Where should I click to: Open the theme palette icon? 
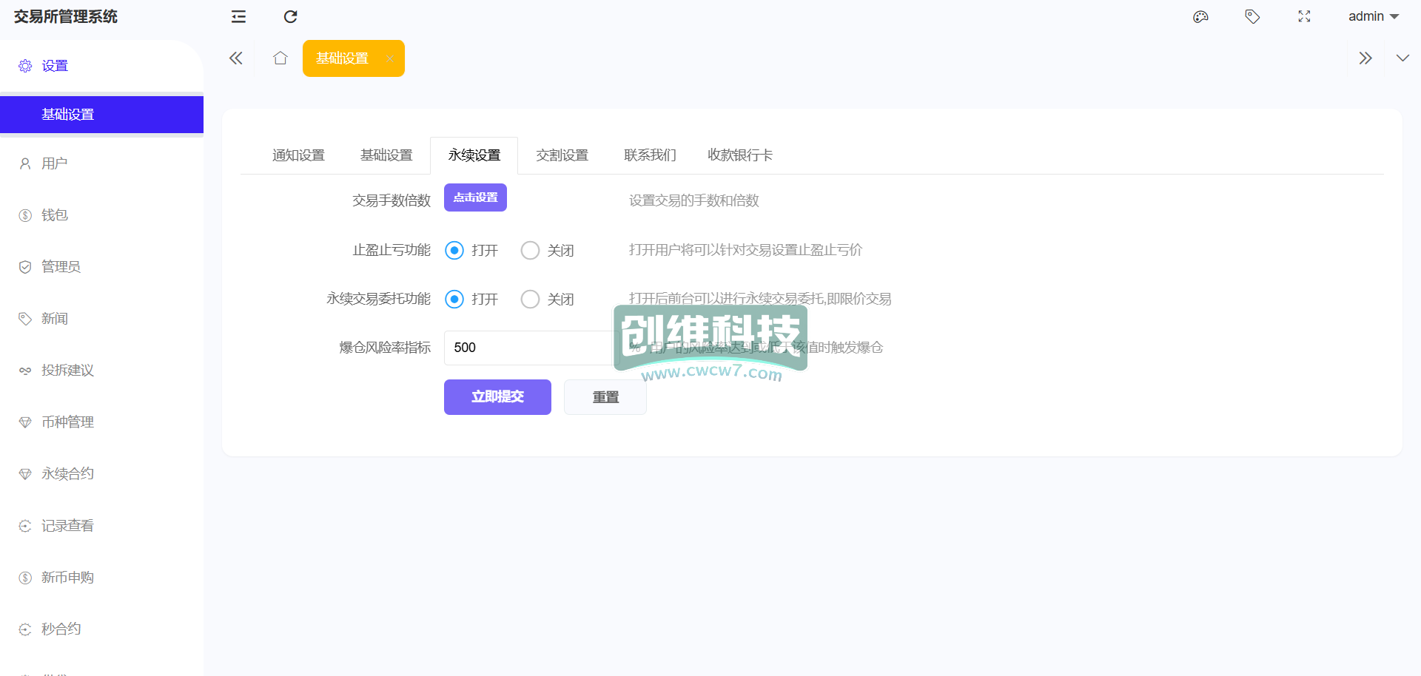point(1200,16)
